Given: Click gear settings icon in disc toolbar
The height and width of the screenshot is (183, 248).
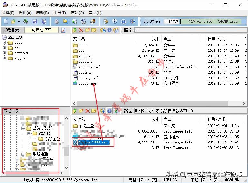Looking at the screenshot, I should click(x=110, y=30).
